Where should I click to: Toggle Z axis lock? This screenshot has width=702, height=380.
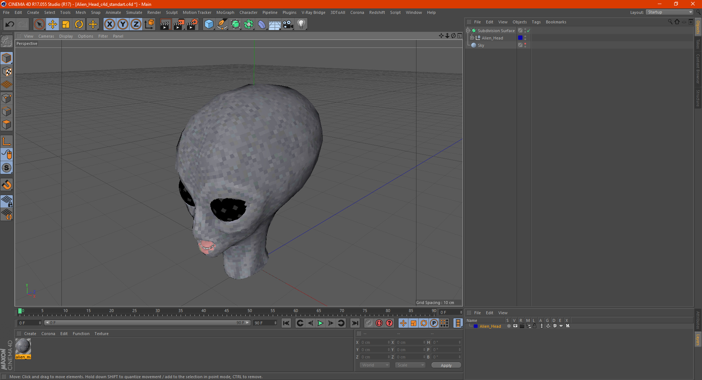tap(136, 24)
